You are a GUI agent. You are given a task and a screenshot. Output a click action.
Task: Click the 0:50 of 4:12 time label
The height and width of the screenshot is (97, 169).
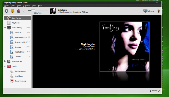(37, 13)
